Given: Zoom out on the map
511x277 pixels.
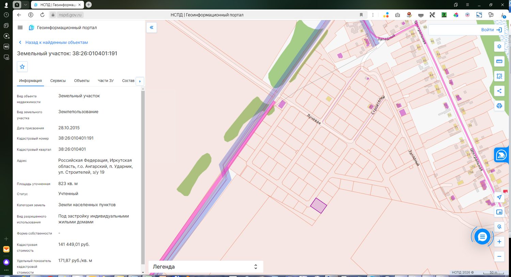Looking at the screenshot, I should (x=499, y=256).
